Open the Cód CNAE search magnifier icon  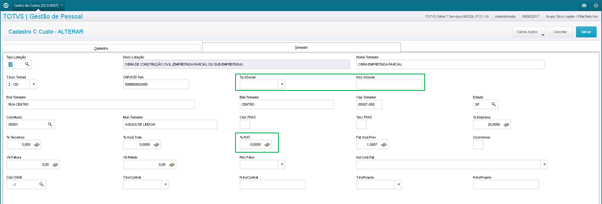click(x=41, y=184)
